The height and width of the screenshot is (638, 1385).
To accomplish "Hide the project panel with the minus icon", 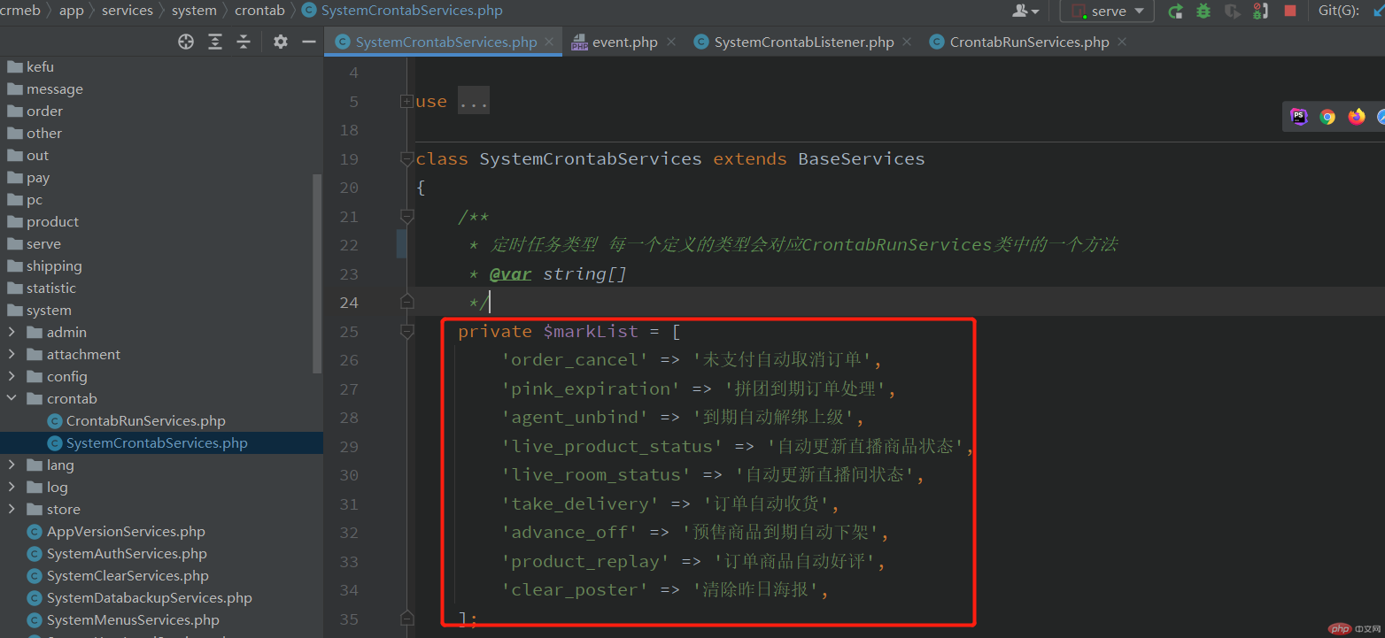I will [x=309, y=42].
